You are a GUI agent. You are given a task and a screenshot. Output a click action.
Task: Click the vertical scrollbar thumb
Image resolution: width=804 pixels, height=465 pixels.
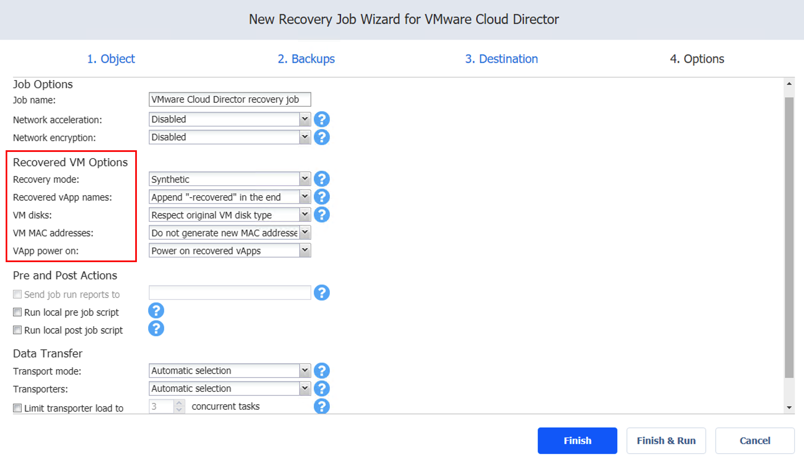pos(789,237)
